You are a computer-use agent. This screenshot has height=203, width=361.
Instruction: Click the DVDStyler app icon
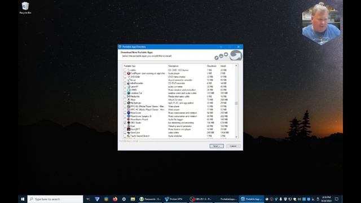tap(129, 77)
